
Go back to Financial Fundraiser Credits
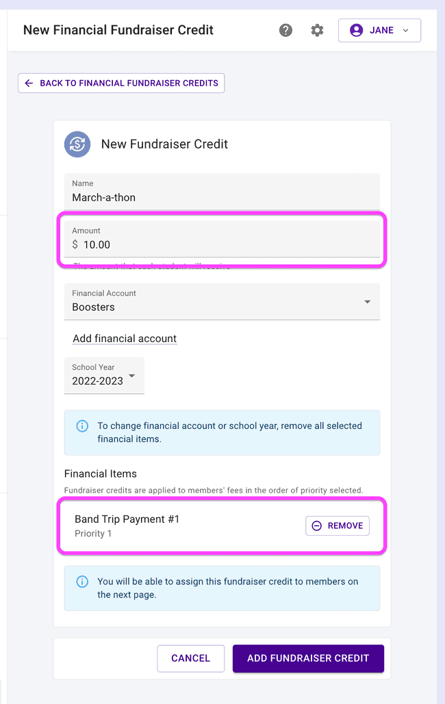121,83
